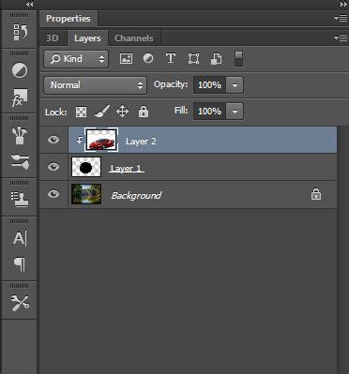Filter layers by adjustment layers
Image resolution: width=349 pixels, height=374 pixels.
[x=148, y=59]
